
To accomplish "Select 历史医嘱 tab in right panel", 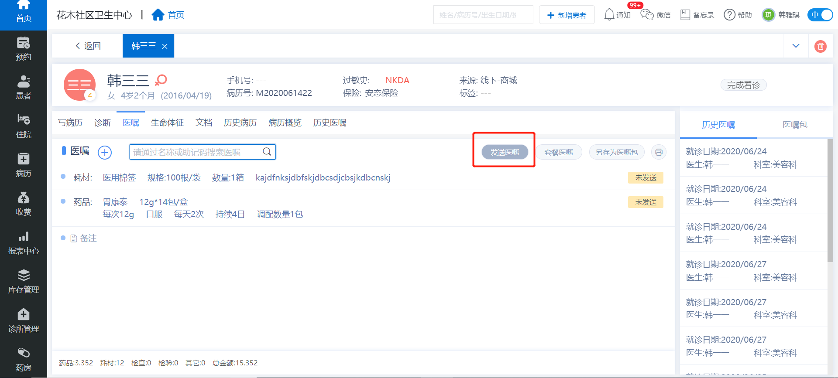I will pyautogui.click(x=718, y=125).
